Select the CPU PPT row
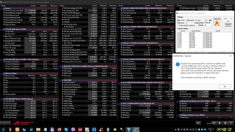235x132 pixels. coord(88,36)
